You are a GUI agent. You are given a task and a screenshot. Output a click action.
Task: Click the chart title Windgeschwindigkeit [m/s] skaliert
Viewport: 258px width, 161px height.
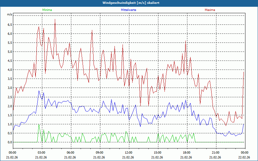coord(131,3)
